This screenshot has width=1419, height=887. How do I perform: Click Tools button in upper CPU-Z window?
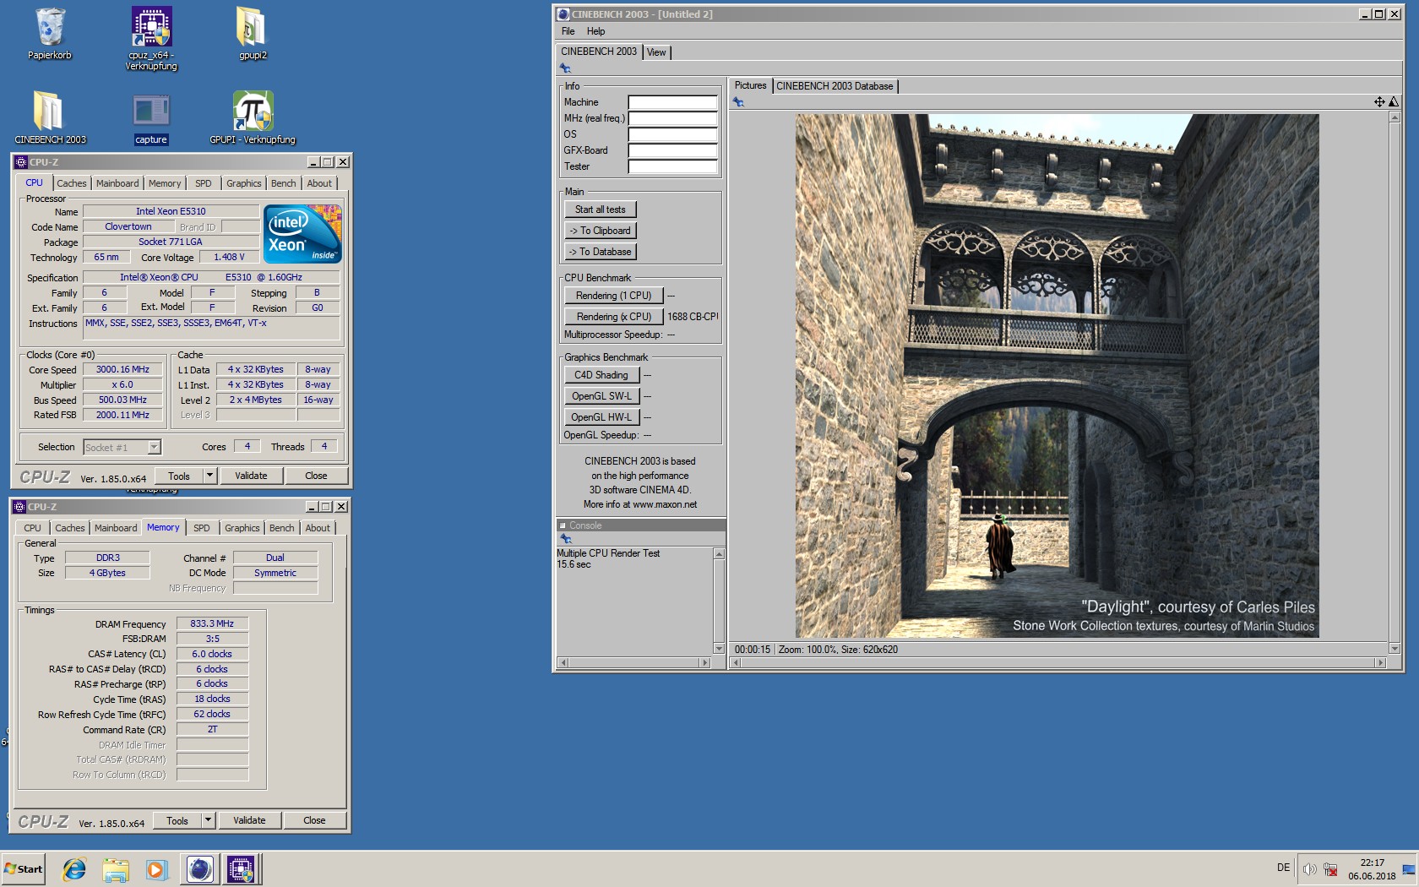[179, 476]
